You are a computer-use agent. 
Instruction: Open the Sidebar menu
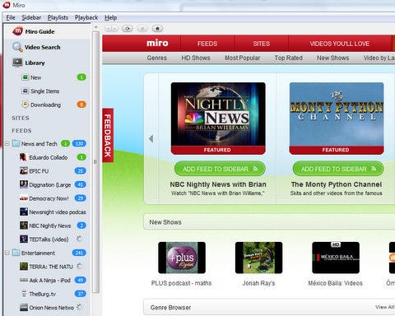click(31, 17)
